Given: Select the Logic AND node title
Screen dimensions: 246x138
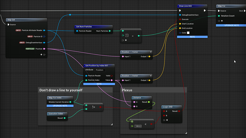Looking at the screenshot, I should 168,107.
